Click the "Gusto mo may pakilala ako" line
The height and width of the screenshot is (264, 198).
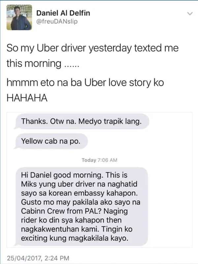click(x=81, y=202)
